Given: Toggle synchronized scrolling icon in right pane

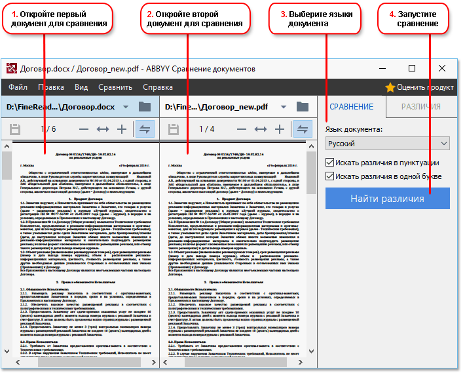Looking at the screenshot, I should (x=303, y=129).
